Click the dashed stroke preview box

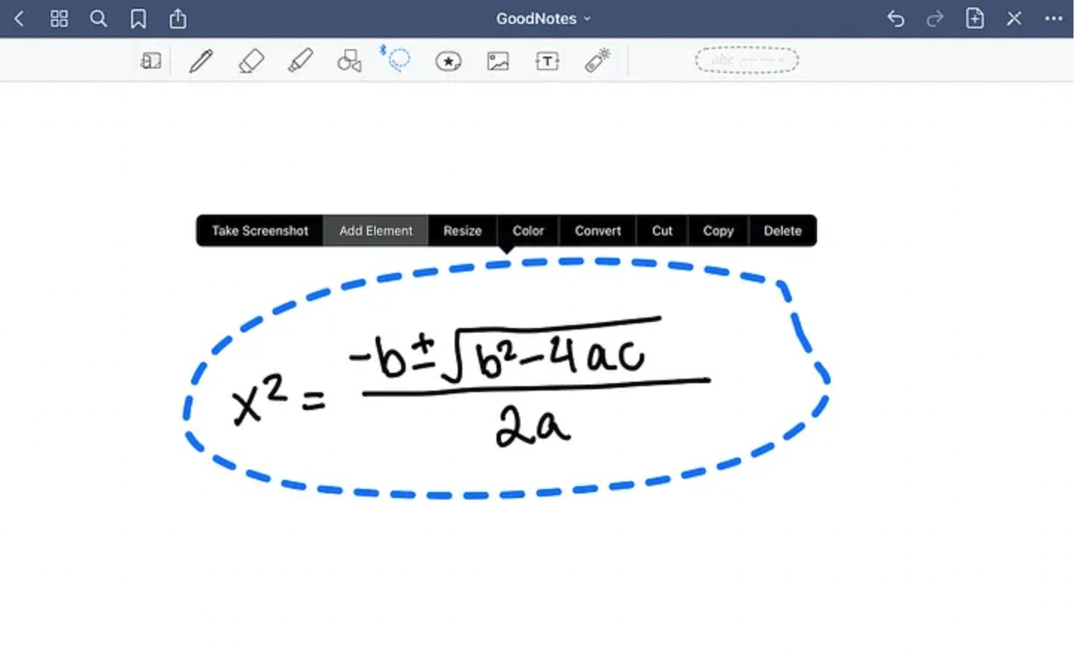[x=746, y=60]
